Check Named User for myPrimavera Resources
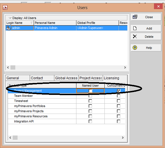 [90, 116]
